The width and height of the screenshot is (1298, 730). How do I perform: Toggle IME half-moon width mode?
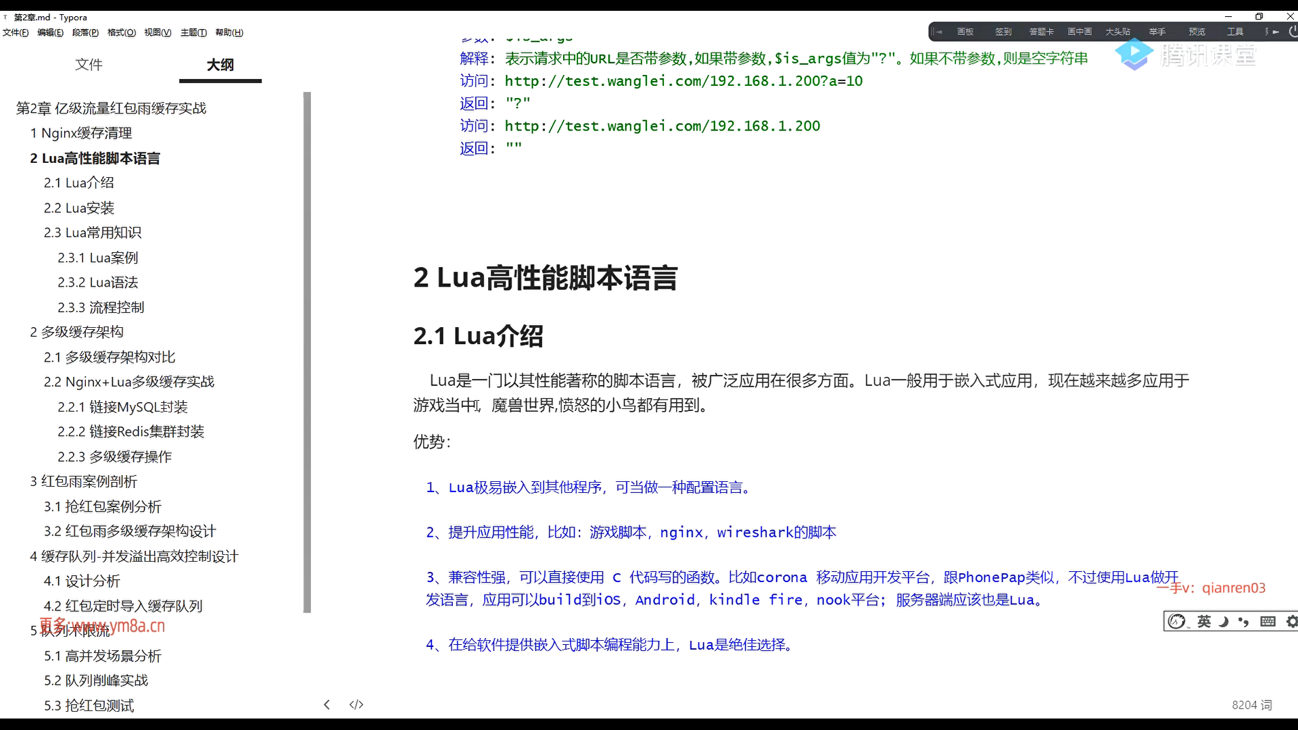(x=1224, y=621)
